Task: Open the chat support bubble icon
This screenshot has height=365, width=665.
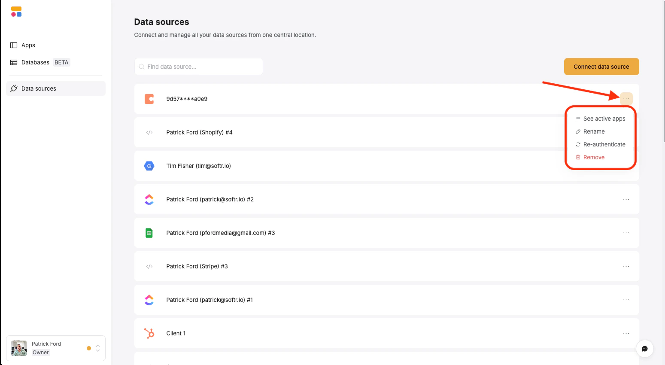Action: pos(644,349)
